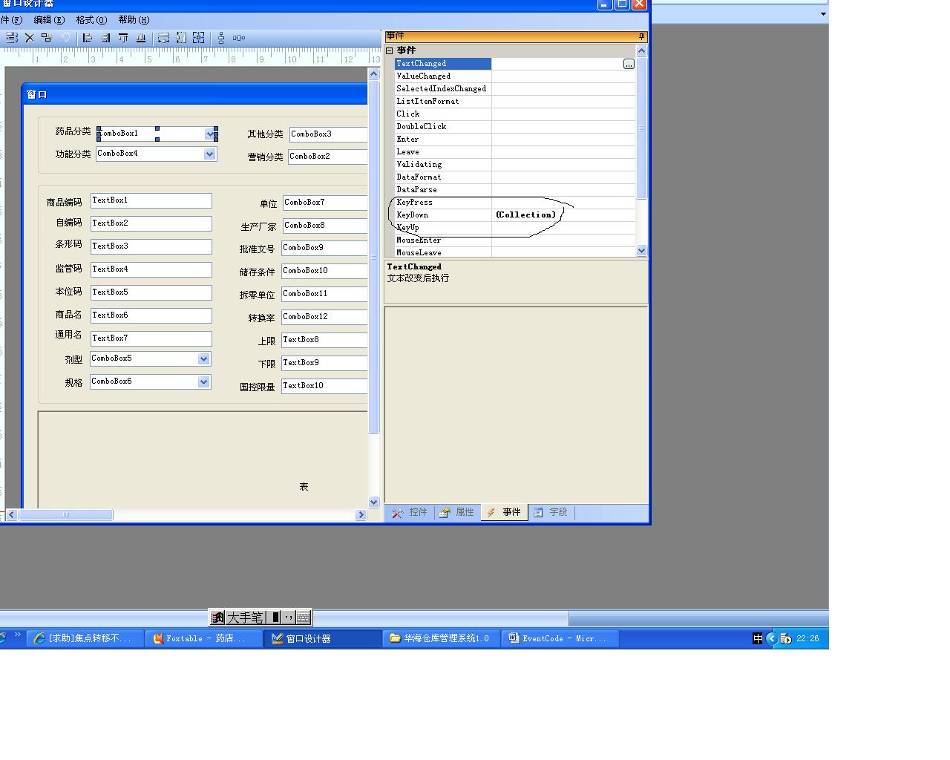This screenshot has width=950, height=760.
Task: Select the KeyDown event row
Action: [x=442, y=215]
